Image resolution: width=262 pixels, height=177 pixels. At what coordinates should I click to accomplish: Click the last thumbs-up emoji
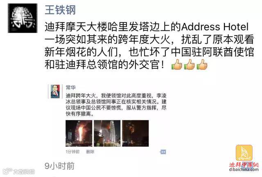pyautogui.click(x=202, y=65)
